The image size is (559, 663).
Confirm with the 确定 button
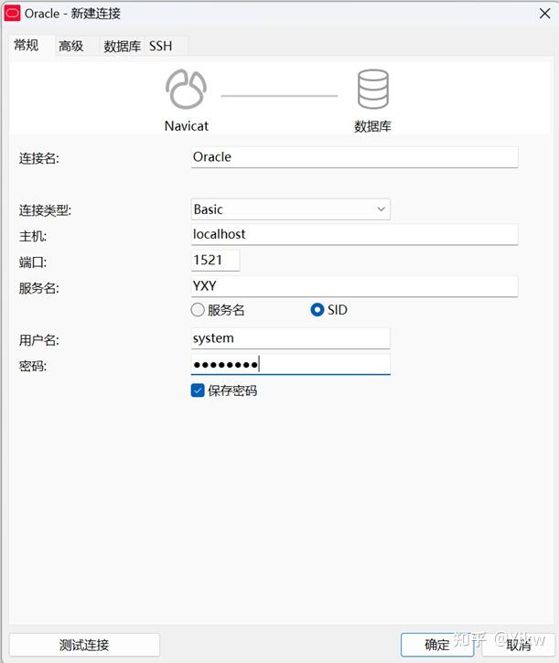pyautogui.click(x=436, y=645)
